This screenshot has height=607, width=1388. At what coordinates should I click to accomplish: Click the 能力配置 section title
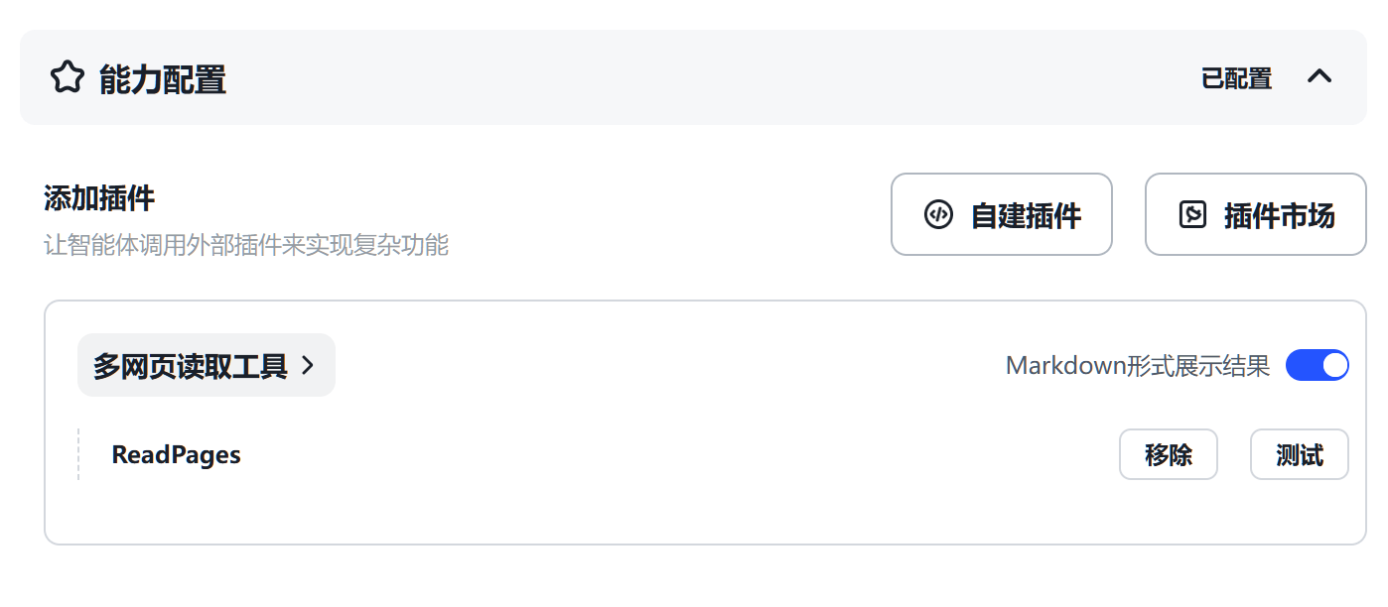click(163, 79)
